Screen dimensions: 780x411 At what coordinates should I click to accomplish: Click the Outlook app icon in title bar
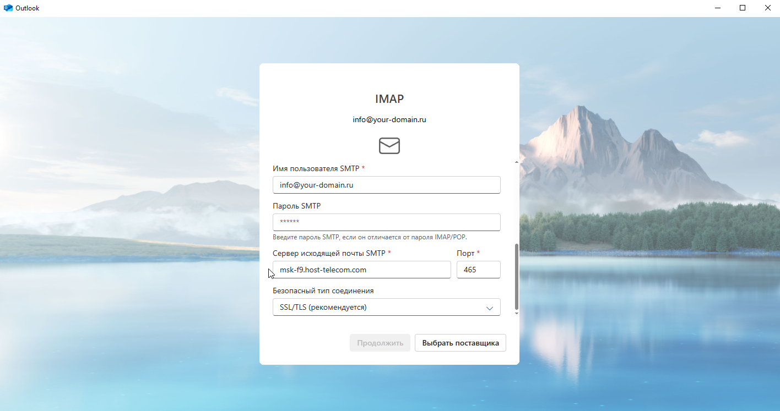pyautogui.click(x=8, y=8)
